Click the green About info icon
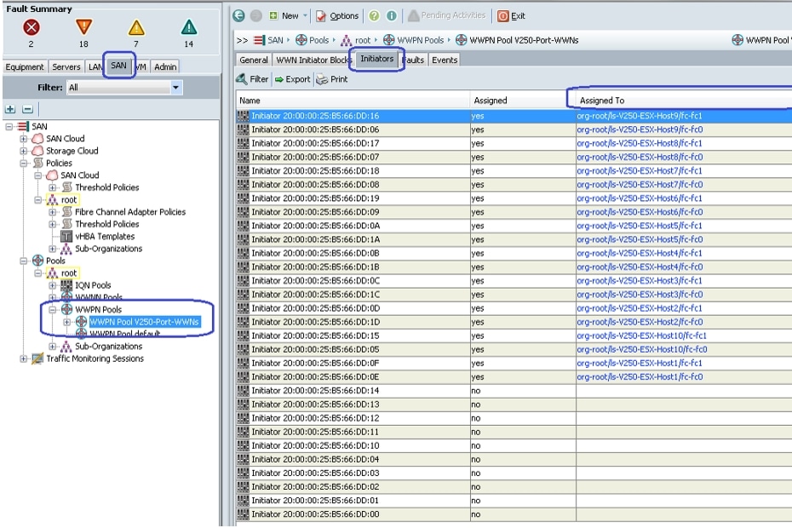This screenshot has height=528, width=792. (391, 15)
